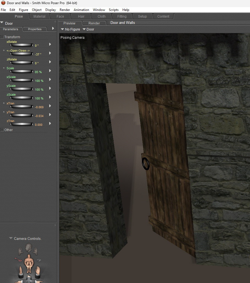Image resolution: width=250 pixels, height=283 pixels.
Task: Select the left grey hand camera icon
Action: coord(20,251)
